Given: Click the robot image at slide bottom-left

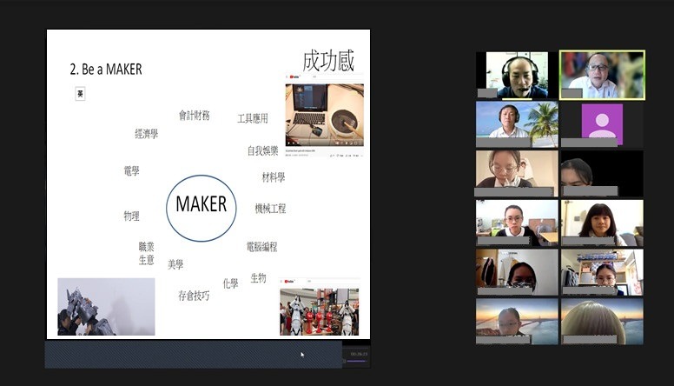Looking at the screenshot, I should coord(106,307).
